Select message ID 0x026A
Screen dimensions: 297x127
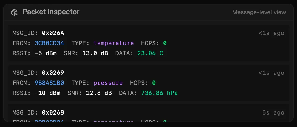pos(53,33)
